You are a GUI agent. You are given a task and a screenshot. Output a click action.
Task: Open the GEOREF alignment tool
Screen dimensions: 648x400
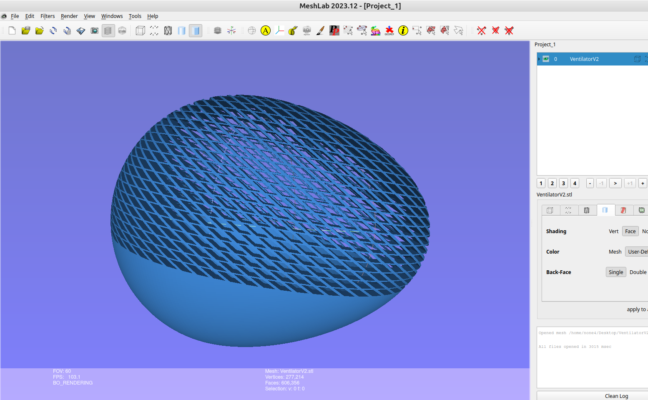click(x=389, y=30)
